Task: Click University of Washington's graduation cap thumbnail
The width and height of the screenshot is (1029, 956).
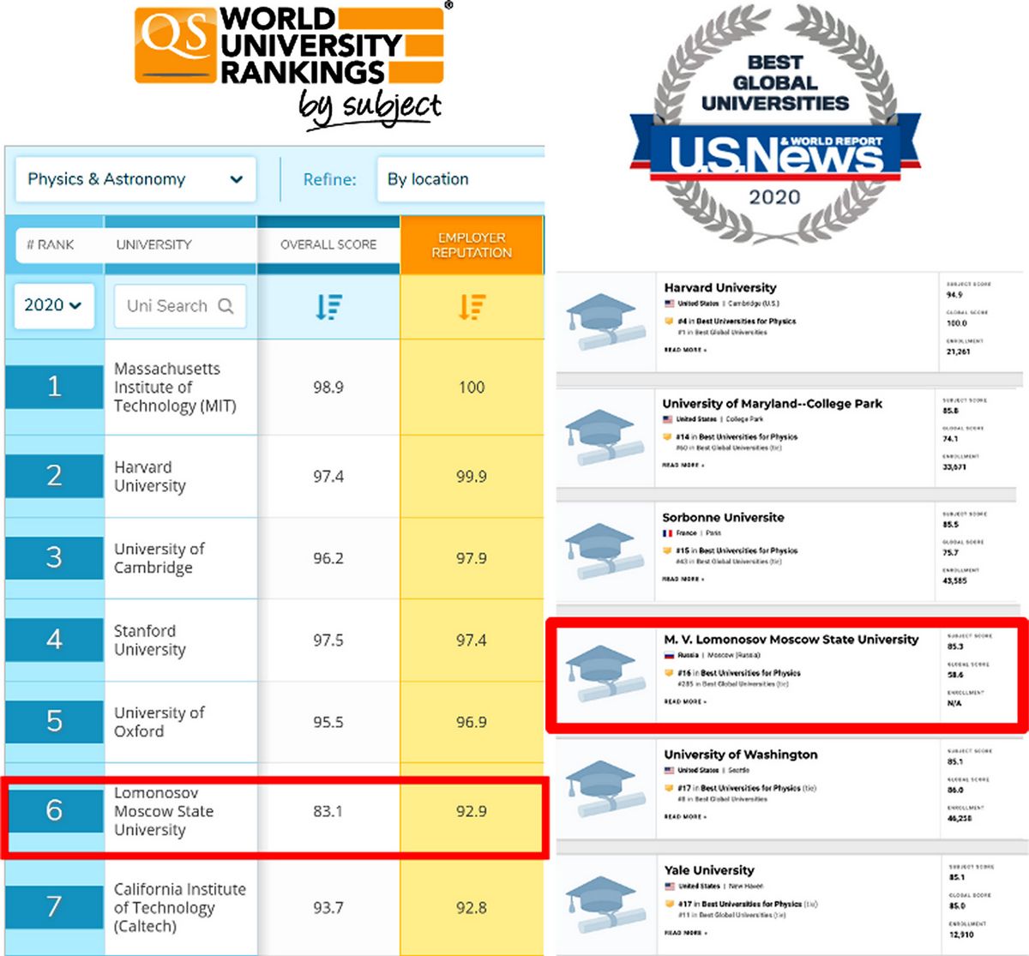Action: pos(606,789)
